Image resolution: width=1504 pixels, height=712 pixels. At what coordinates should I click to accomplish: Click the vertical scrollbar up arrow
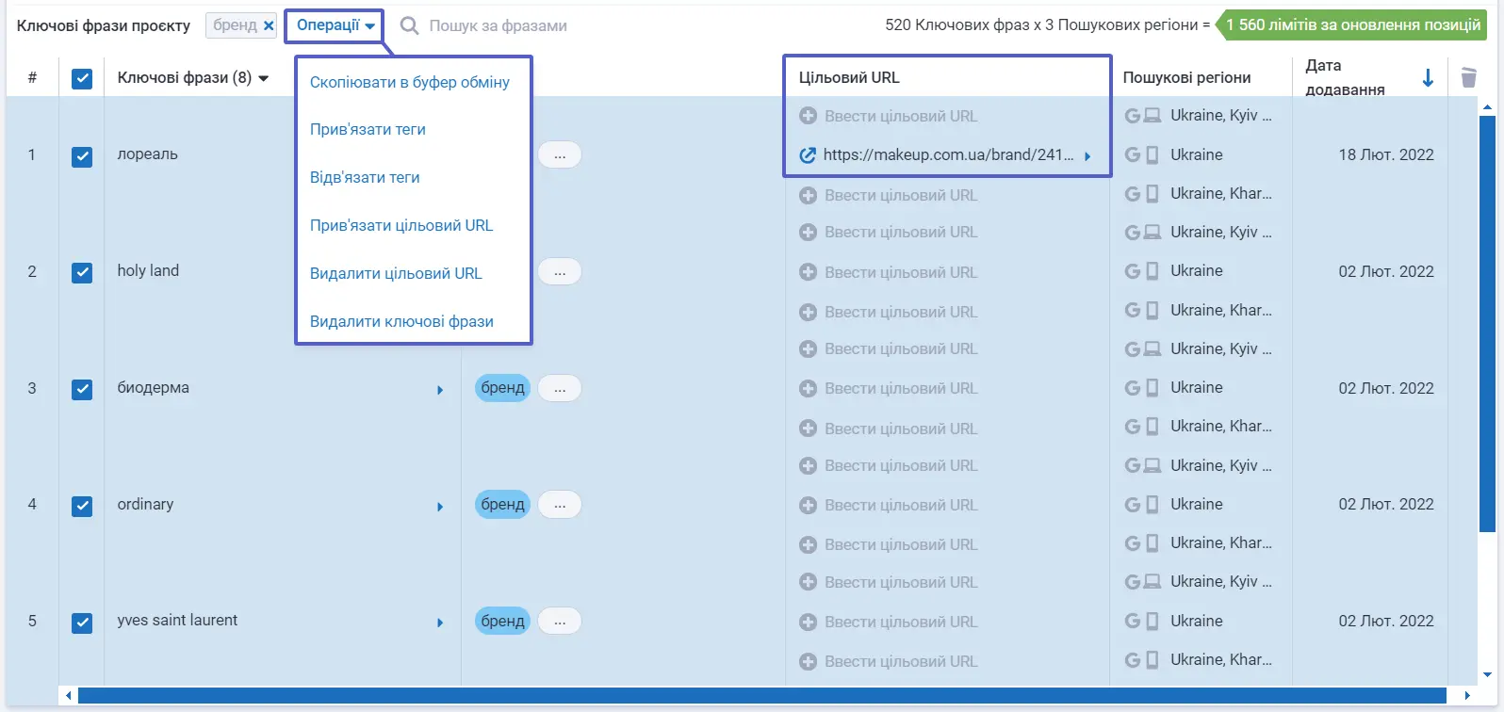(1488, 106)
